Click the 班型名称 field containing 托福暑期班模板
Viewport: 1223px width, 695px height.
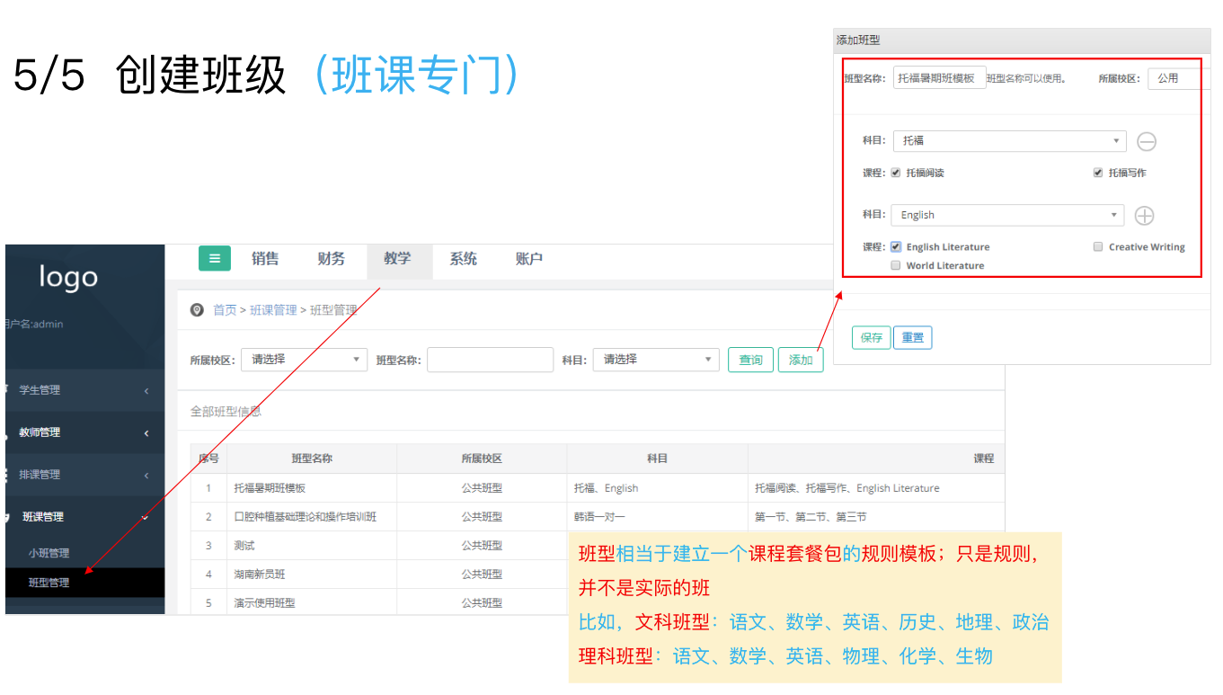pyautogui.click(x=940, y=78)
